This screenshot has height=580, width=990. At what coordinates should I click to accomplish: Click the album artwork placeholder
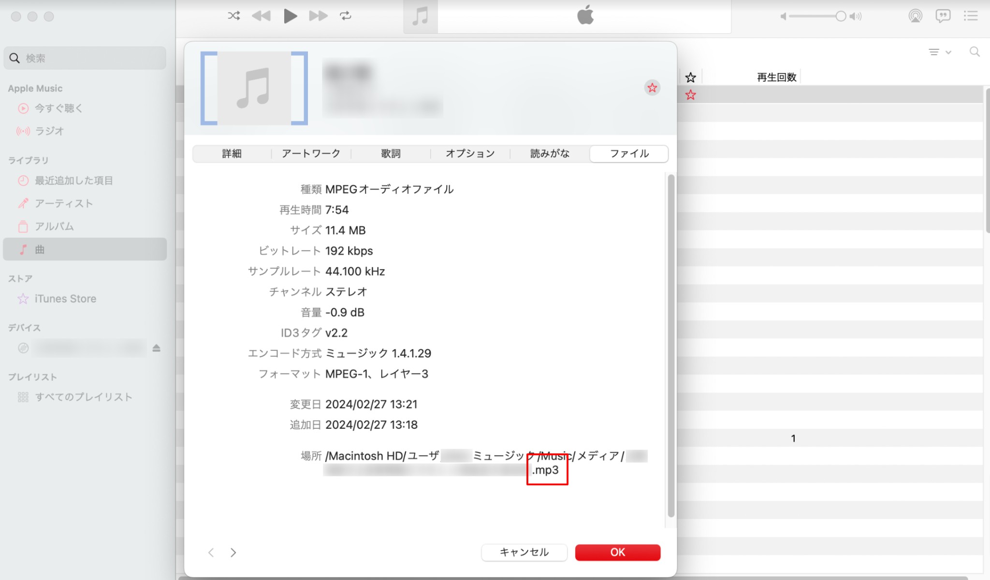tap(254, 88)
